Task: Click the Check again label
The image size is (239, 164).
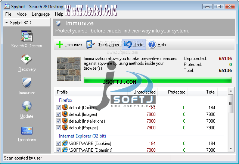Action: pos(108,45)
